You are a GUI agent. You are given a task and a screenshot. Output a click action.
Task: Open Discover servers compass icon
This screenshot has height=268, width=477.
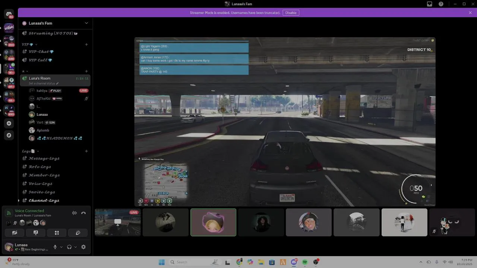pos(9,135)
